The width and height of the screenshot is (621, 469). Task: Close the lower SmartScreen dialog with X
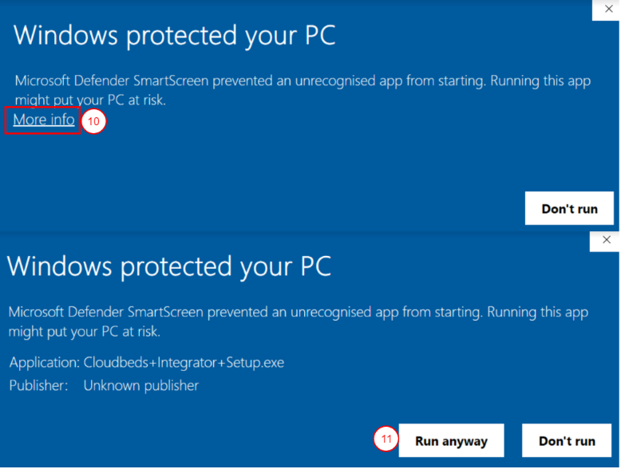(x=606, y=240)
